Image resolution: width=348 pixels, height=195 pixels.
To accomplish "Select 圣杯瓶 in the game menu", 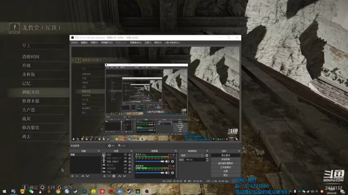I will click(29, 75).
